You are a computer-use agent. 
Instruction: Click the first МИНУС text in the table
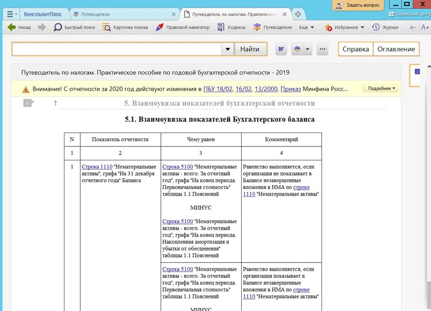click(x=201, y=208)
